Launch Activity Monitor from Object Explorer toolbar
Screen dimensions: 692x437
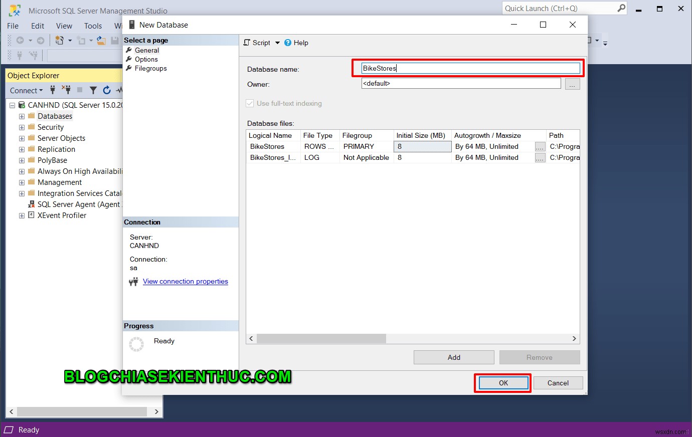pyautogui.click(x=119, y=90)
